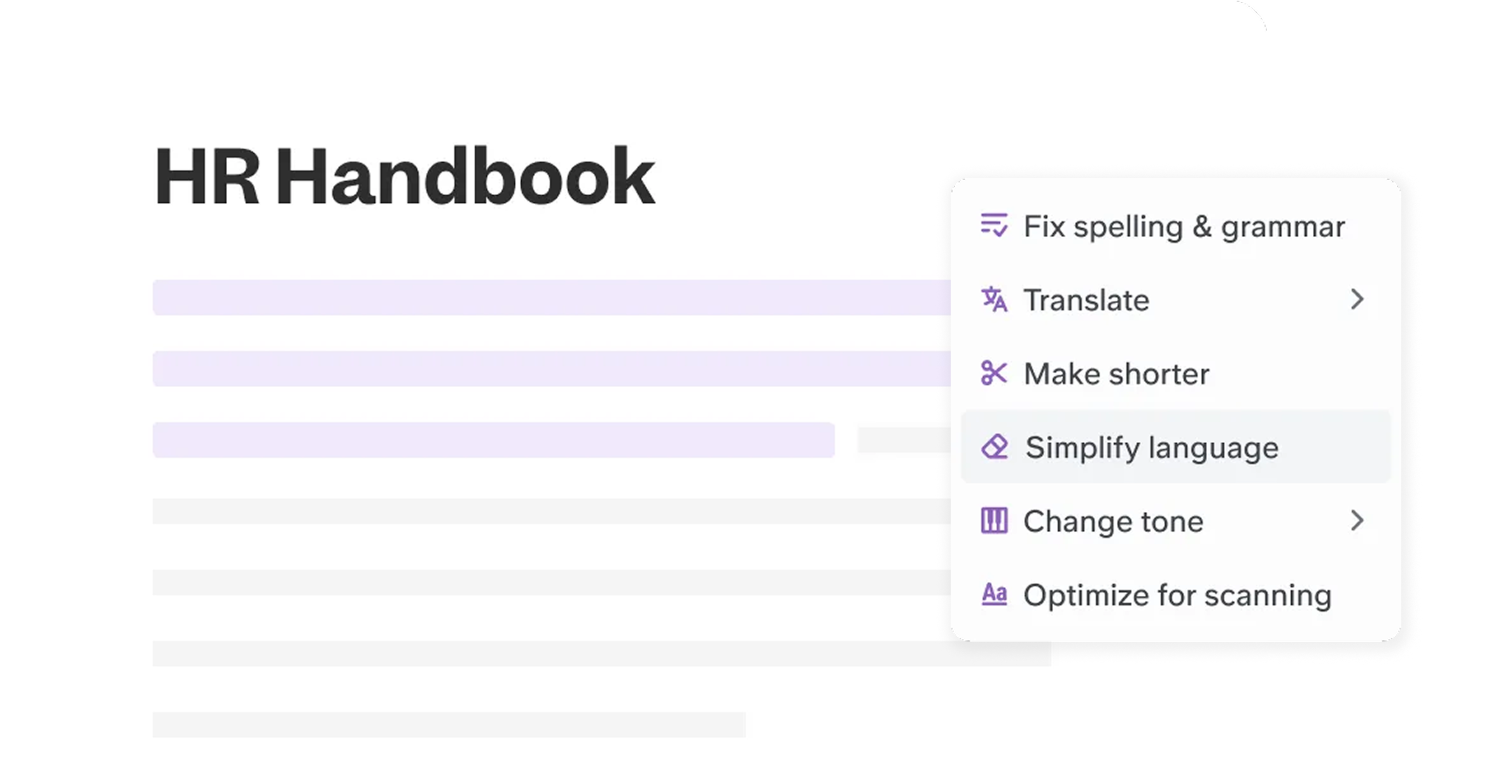1498x763 pixels.
Task: Click the eraser icon
Action: [995, 447]
